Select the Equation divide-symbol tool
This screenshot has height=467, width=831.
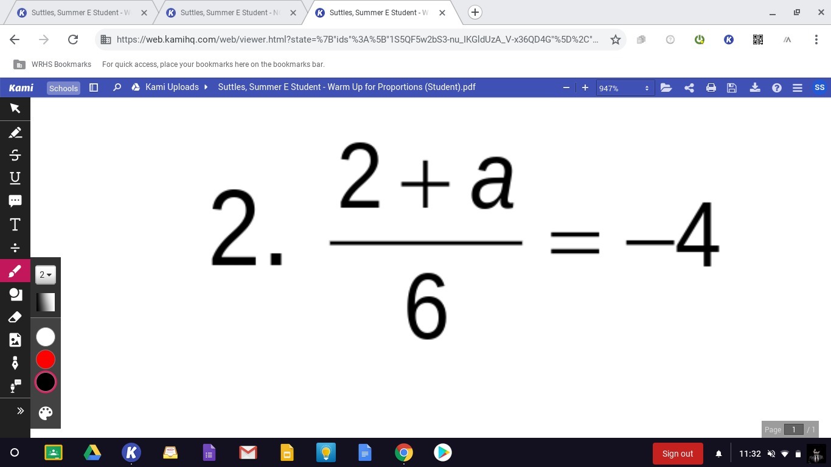(15, 247)
